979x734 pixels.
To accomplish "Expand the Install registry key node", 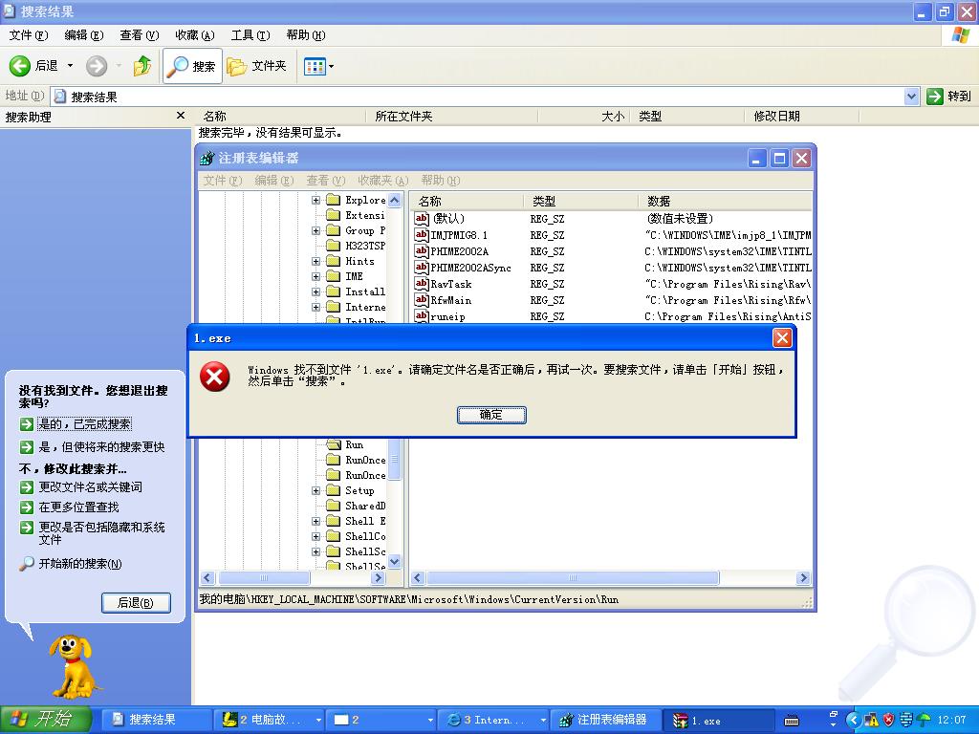I will click(x=315, y=291).
